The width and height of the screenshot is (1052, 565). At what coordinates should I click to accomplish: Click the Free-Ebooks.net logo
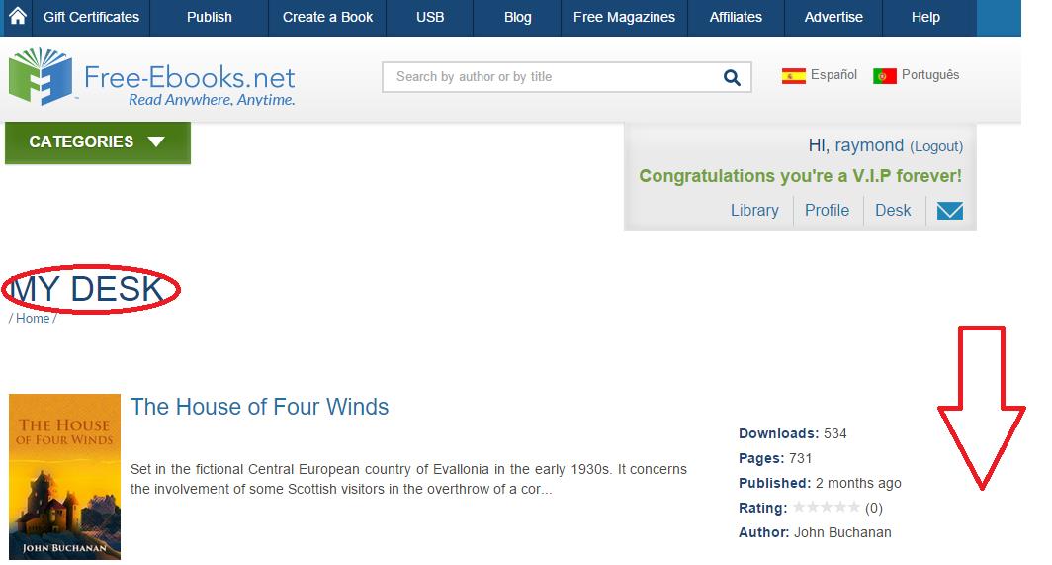tap(152, 77)
